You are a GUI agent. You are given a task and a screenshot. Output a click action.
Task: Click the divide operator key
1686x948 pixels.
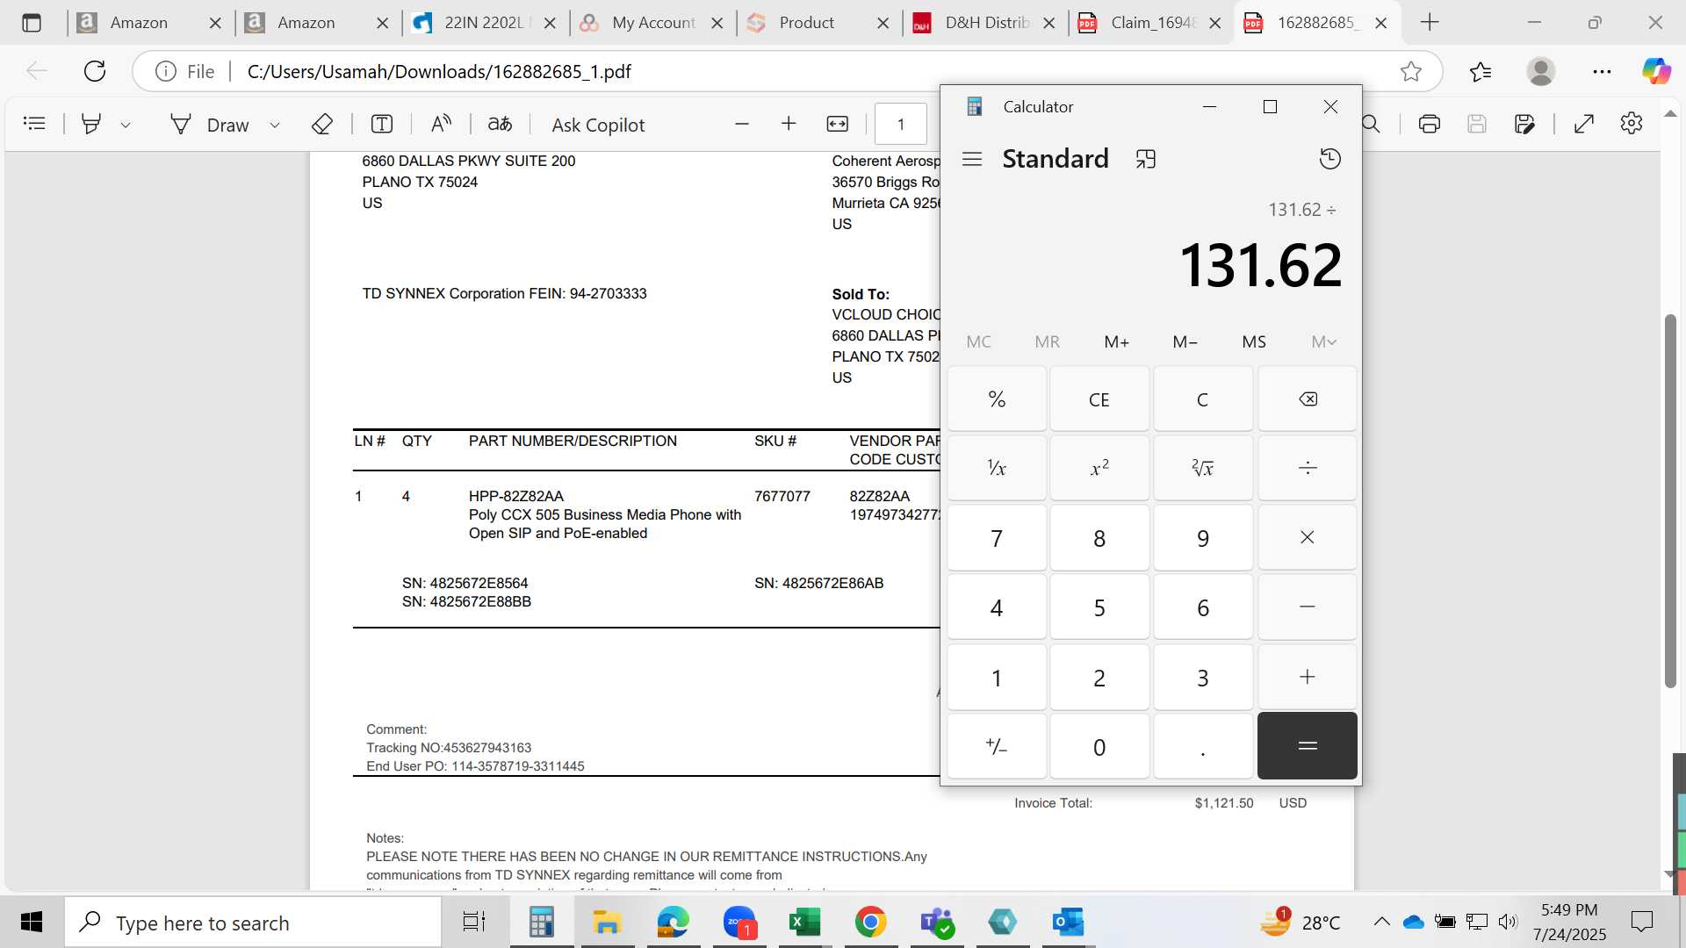coord(1308,468)
